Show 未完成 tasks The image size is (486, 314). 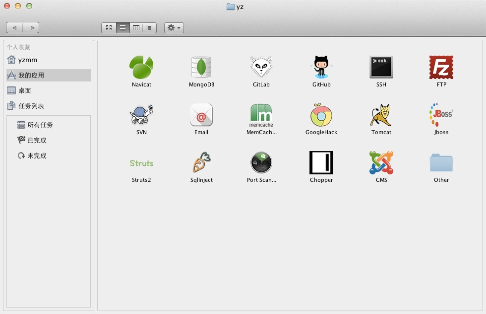(x=32, y=156)
